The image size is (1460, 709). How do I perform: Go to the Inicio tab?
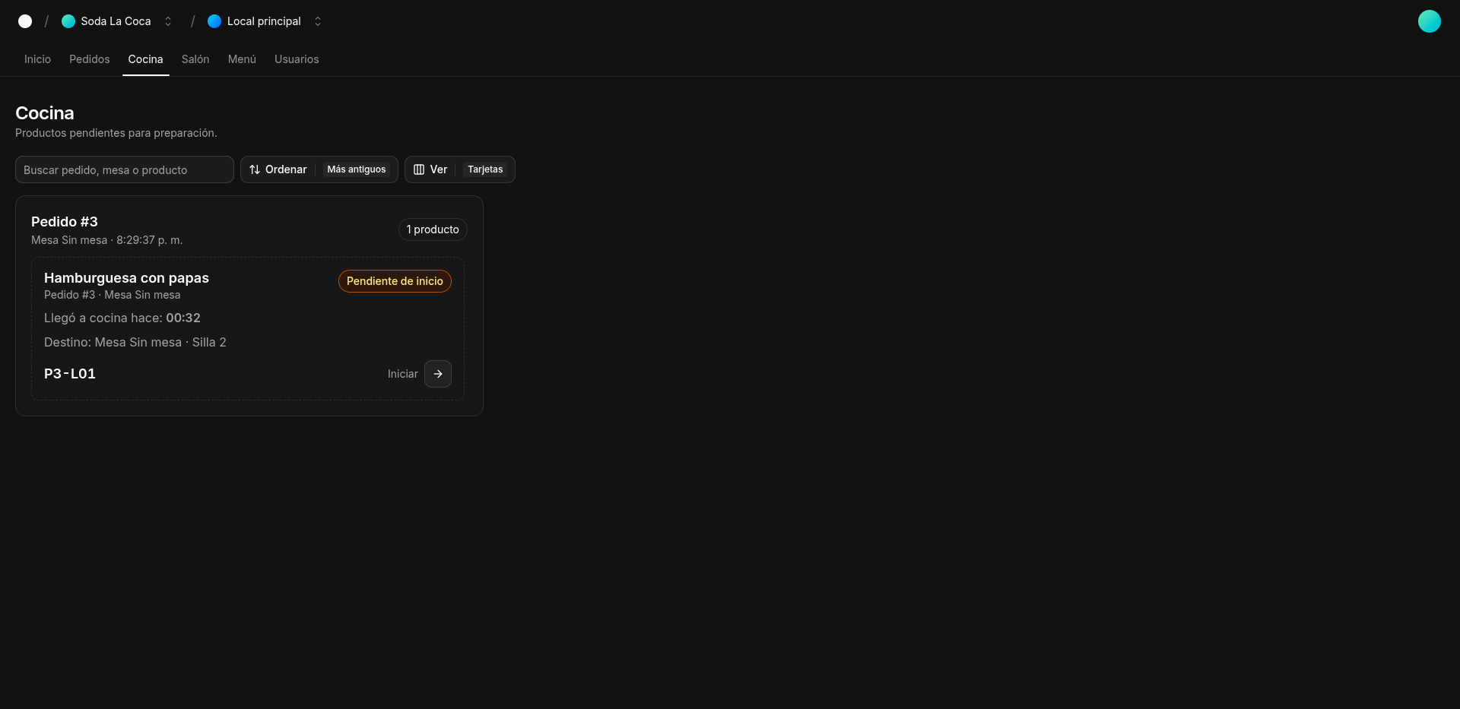pos(37,59)
